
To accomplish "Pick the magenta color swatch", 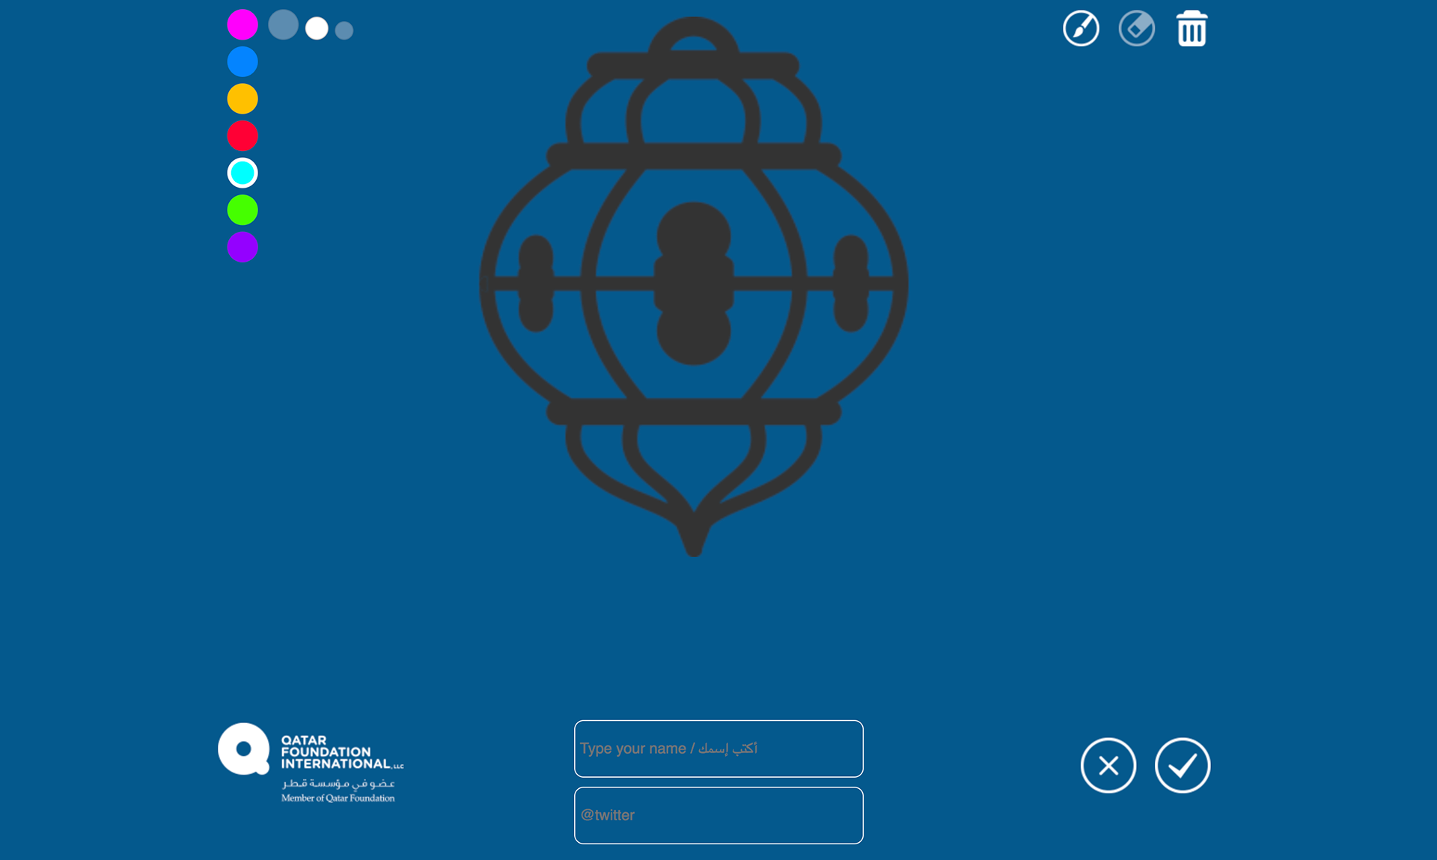I will [242, 25].
